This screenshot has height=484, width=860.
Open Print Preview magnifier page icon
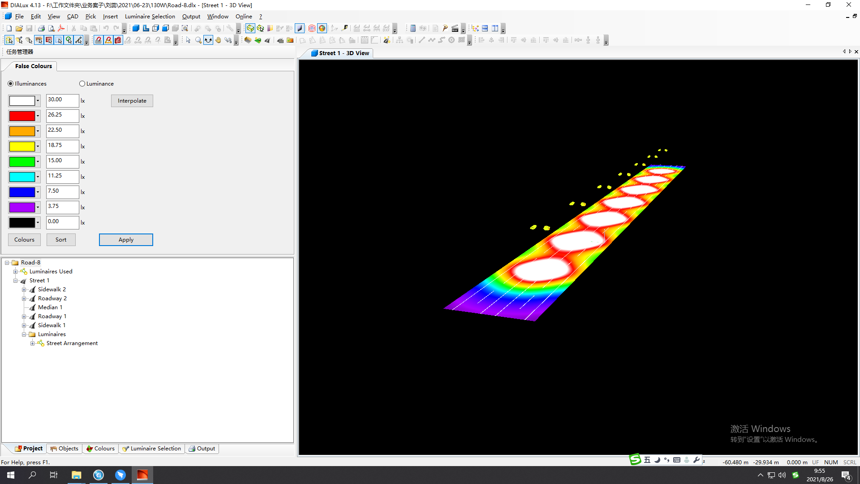(52, 28)
